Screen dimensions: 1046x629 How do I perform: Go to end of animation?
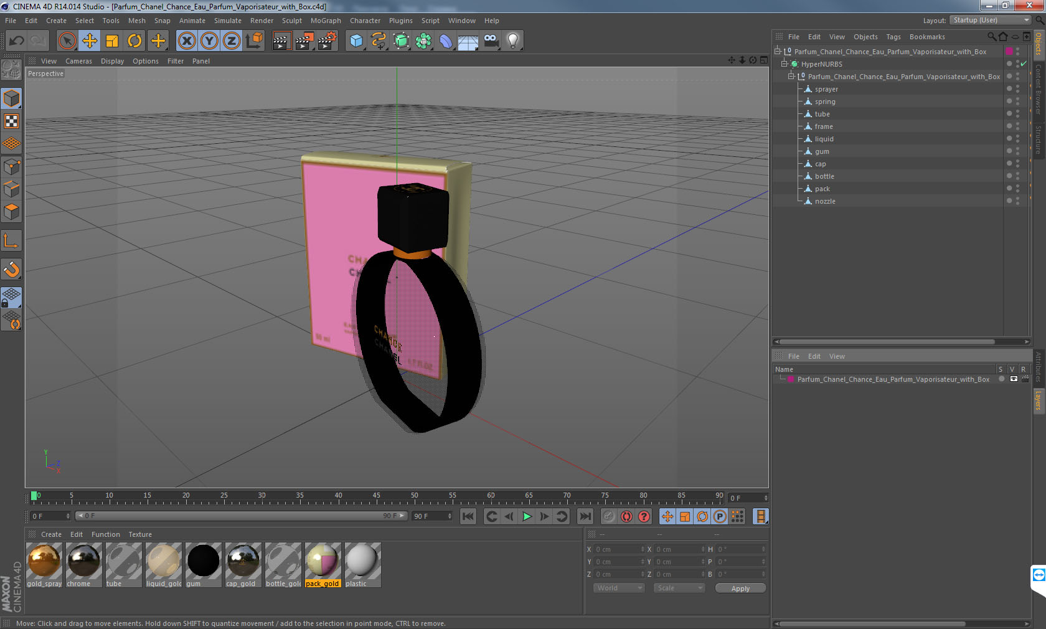[x=585, y=516]
